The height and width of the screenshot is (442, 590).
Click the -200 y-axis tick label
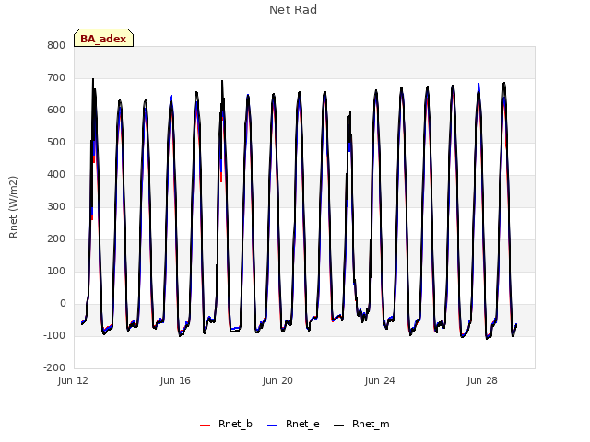click(x=54, y=368)
